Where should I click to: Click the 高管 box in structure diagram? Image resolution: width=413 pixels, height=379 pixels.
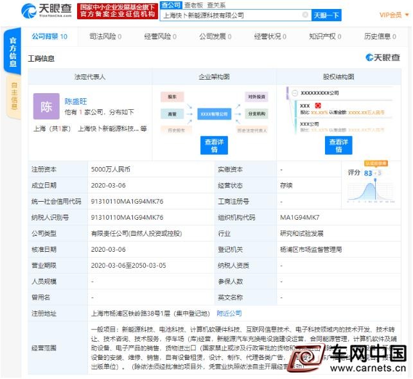[172, 114]
